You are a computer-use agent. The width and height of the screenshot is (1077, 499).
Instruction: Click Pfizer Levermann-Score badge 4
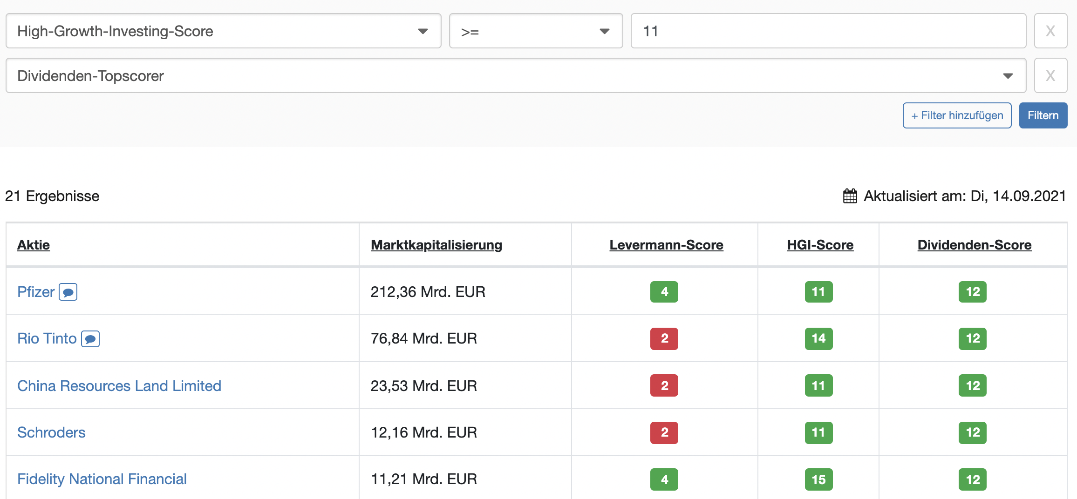pos(664,292)
